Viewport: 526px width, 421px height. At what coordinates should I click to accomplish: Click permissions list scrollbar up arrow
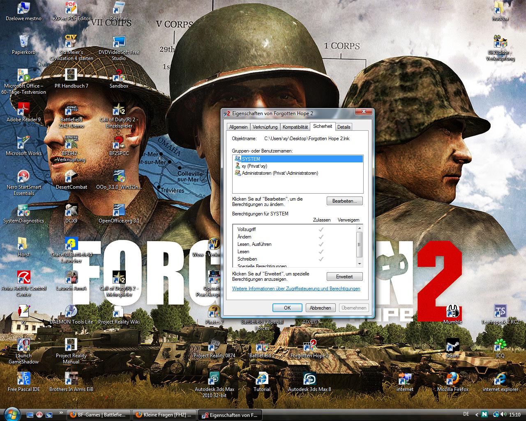(360, 228)
